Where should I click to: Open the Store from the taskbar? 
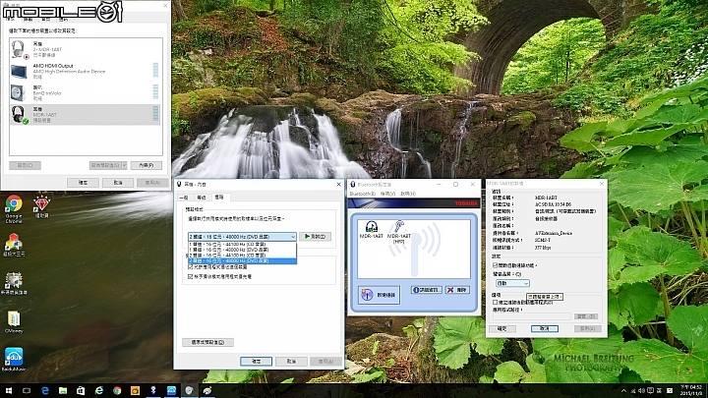tap(81, 390)
